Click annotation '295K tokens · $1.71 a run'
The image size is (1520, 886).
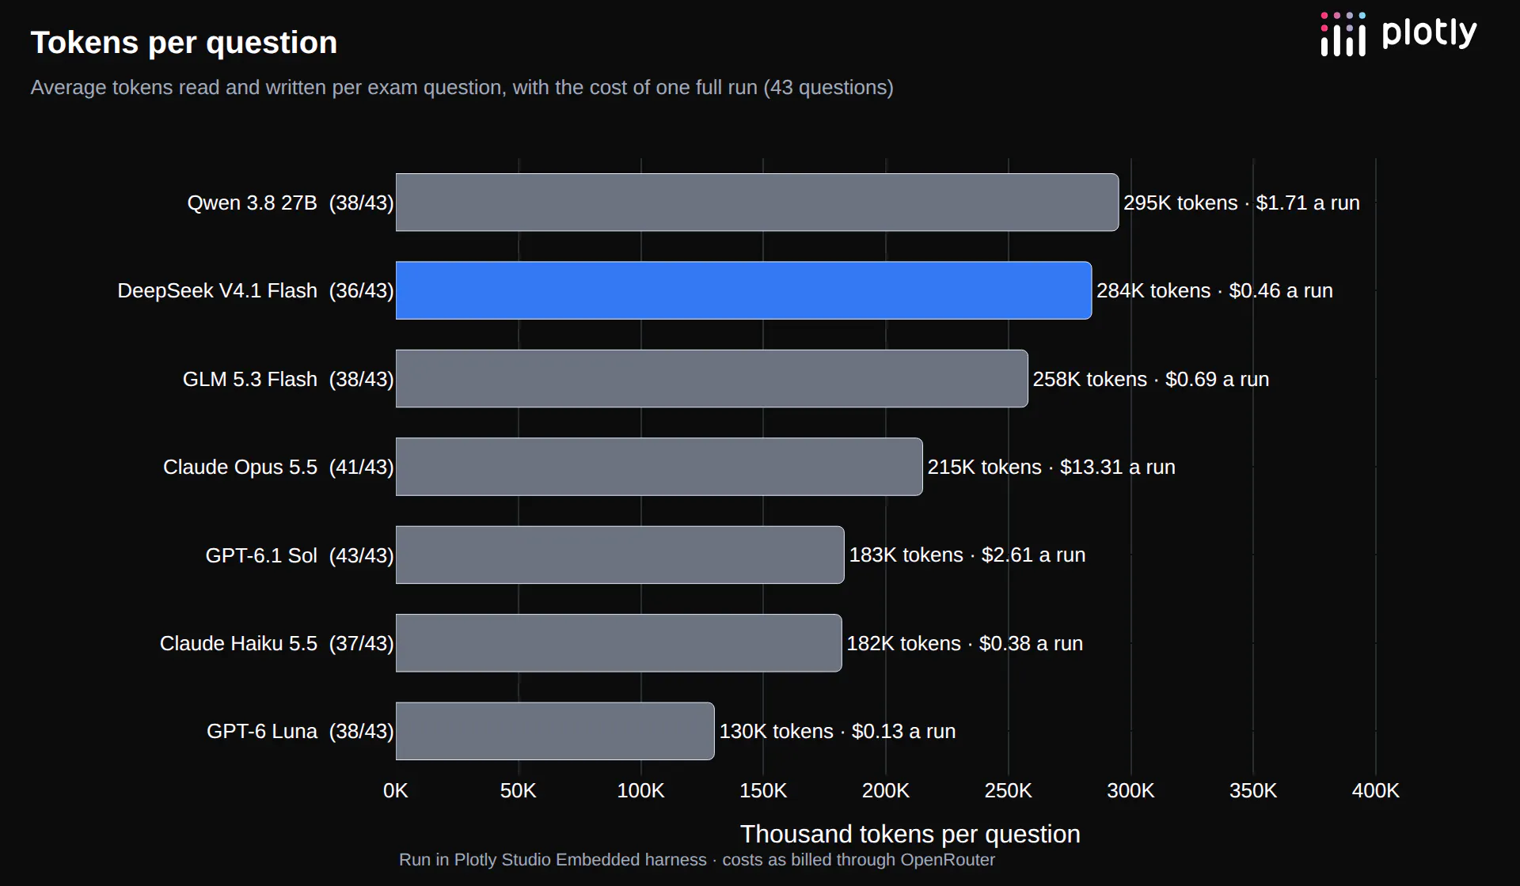click(1241, 203)
